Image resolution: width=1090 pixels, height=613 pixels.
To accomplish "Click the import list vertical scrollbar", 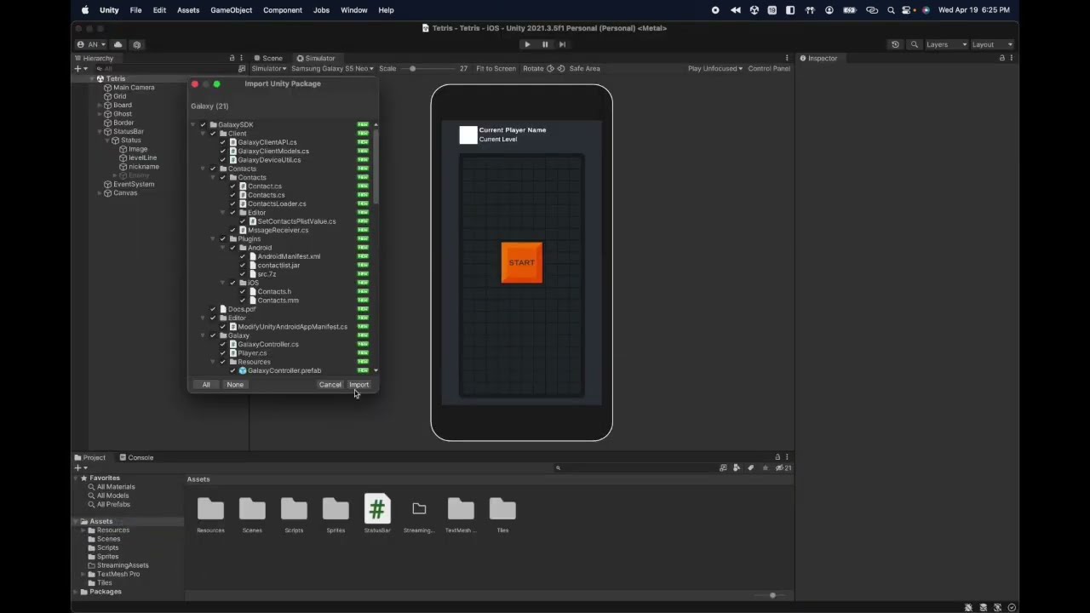I will (x=376, y=167).
